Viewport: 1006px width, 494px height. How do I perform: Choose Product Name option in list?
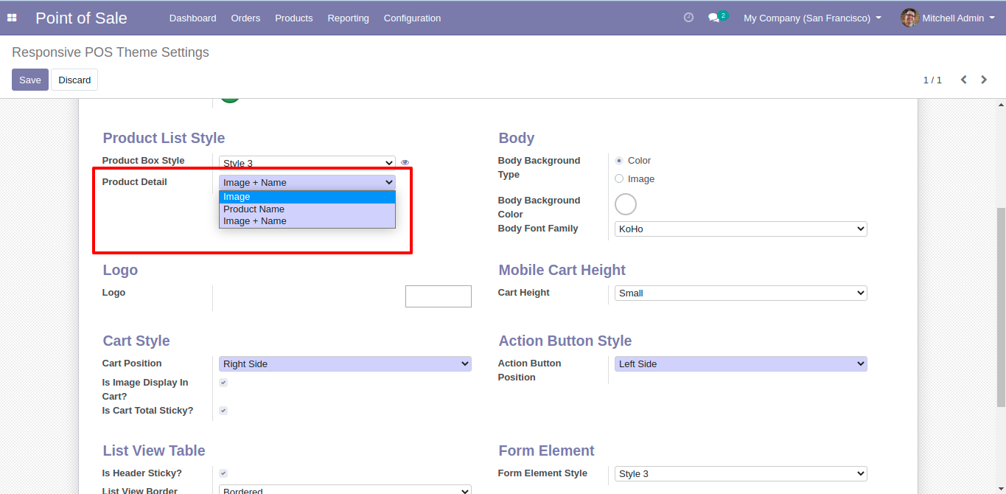tap(307, 209)
